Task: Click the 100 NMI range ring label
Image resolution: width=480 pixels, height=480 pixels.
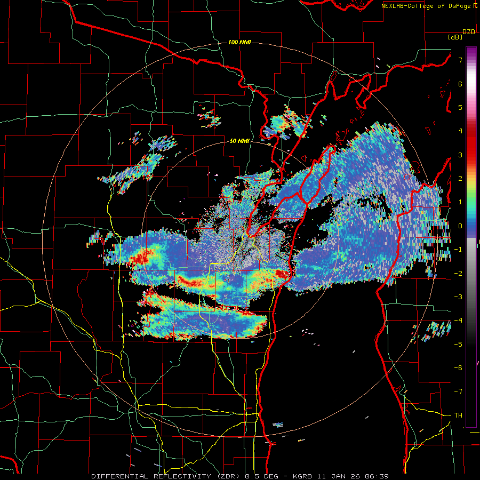Action: (239, 42)
